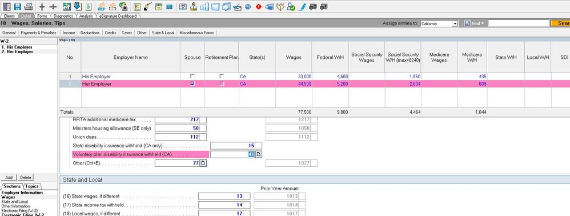Open the Diagnostics tab
Screen dimensions: 570x216
tap(63, 16)
